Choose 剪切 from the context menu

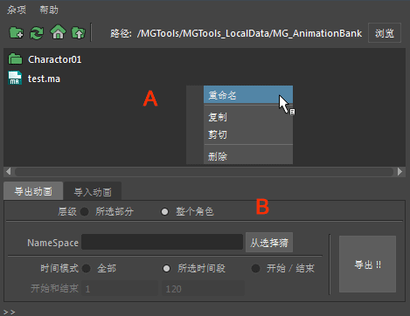click(x=248, y=134)
